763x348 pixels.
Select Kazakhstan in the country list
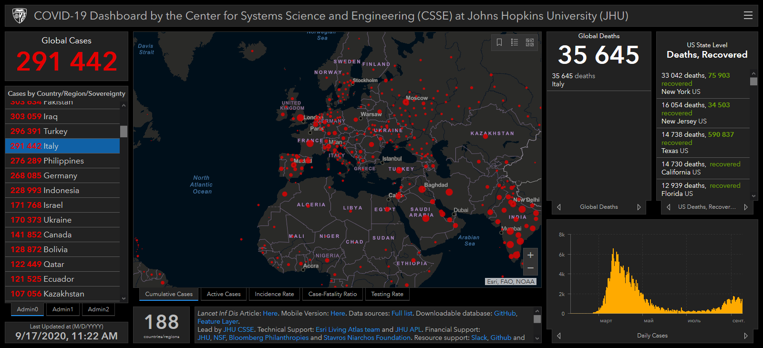[x=62, y=294]
